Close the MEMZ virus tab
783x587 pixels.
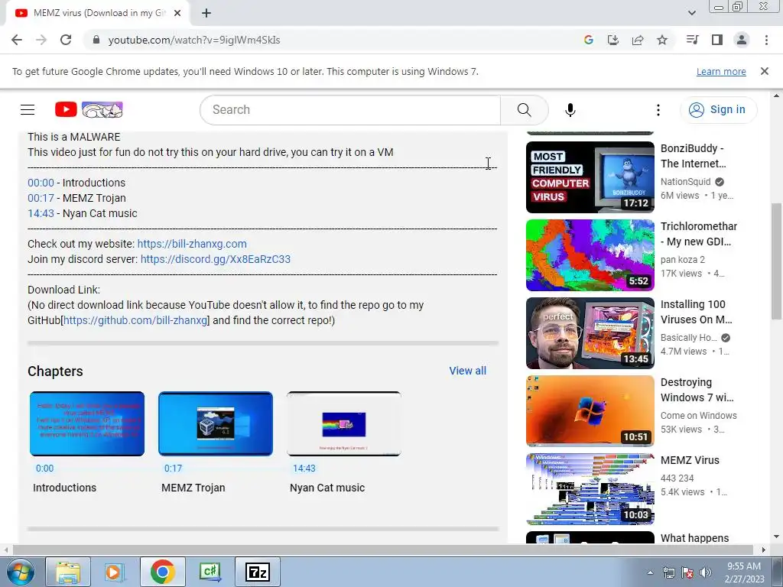pos(177,13)
